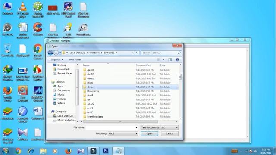Change your view icon in toolbar
The height and width of the screenshot is (155, 276).
click(159, 59)
